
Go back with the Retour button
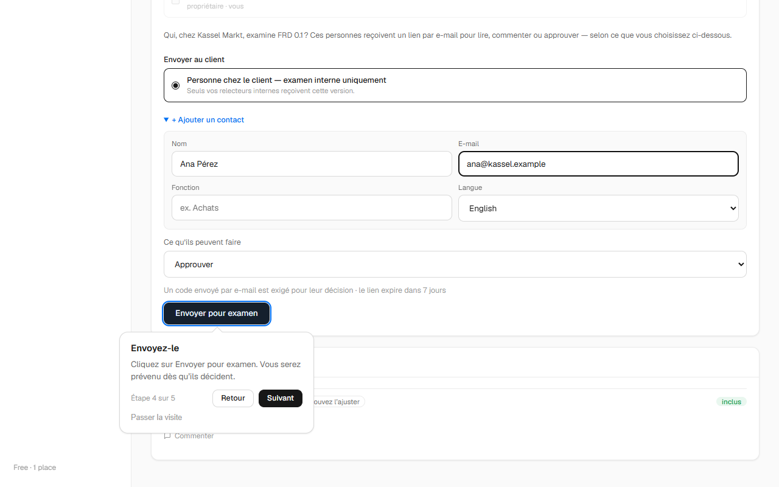[x=233, y=398]
